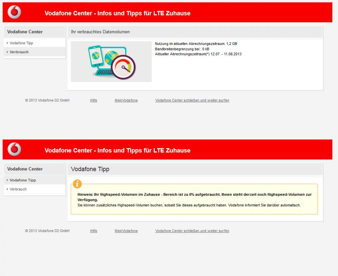This screenshot has height=276, width=338.
Task: Click the lower 'Vodafone Center' sidebar heading
Action: point(25,169)
